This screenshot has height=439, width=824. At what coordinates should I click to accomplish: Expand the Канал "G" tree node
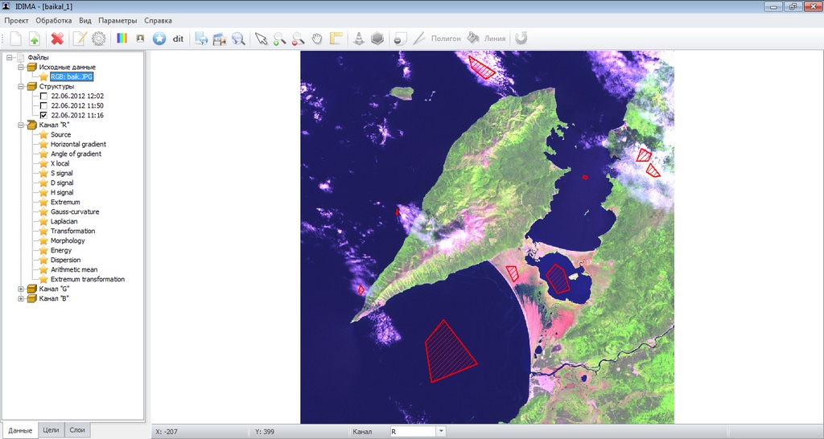coord(20,289)
